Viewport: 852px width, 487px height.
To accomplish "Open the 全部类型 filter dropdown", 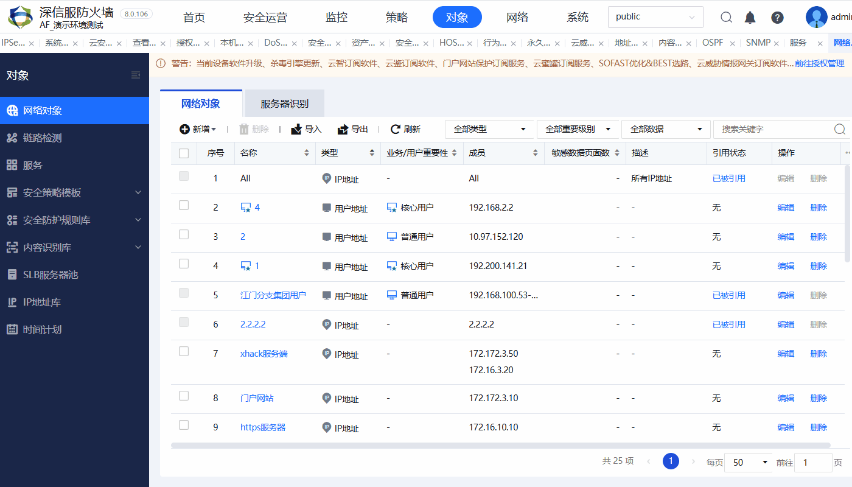I will 490,129.
